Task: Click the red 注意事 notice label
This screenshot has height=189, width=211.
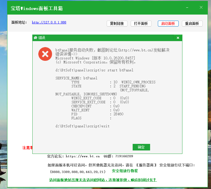Action: tap(27, 148)
